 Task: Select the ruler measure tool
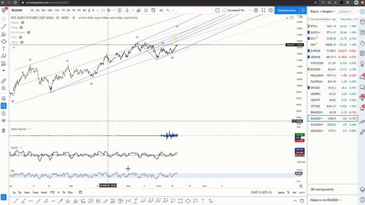3,81
